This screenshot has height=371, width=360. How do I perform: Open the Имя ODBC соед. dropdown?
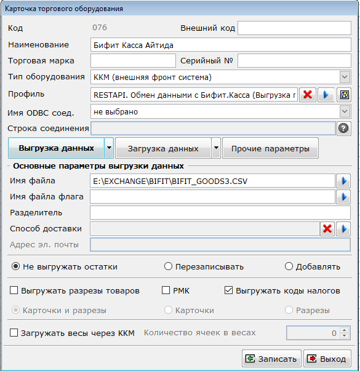(345, 112)
